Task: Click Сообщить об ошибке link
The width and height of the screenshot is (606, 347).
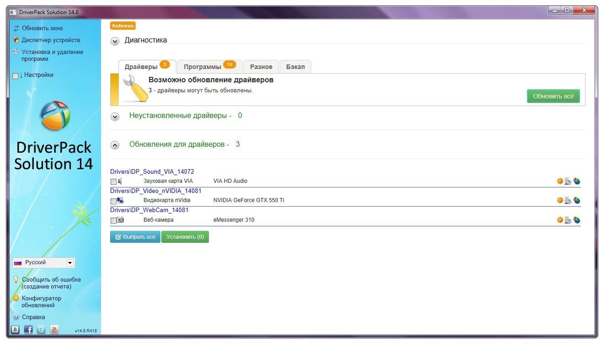Action: tap(51, 283)
